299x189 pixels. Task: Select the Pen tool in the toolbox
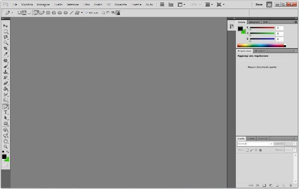click(6, 107)
